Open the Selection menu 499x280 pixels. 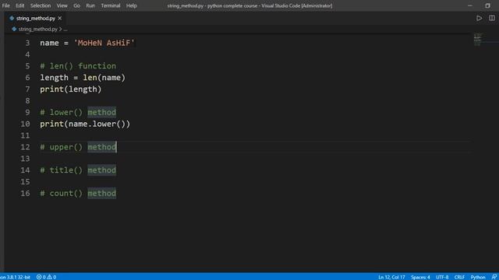coord(41,5)
